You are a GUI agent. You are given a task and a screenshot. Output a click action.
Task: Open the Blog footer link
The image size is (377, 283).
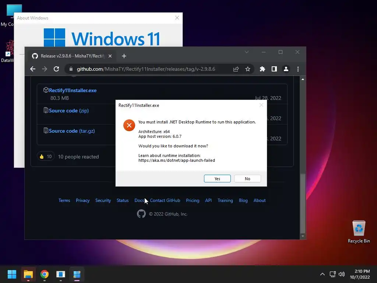click(x=243, y=200)
